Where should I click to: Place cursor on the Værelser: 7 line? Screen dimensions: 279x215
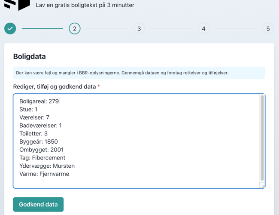(x=34, y=117)
